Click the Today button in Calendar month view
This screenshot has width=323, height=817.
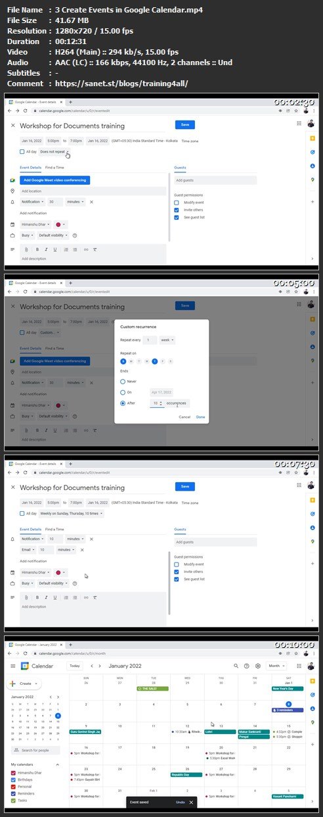[75, 666]
